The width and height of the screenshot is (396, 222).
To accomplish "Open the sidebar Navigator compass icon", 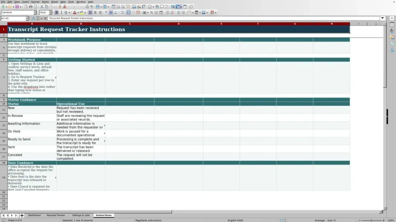I will point(392,44).
